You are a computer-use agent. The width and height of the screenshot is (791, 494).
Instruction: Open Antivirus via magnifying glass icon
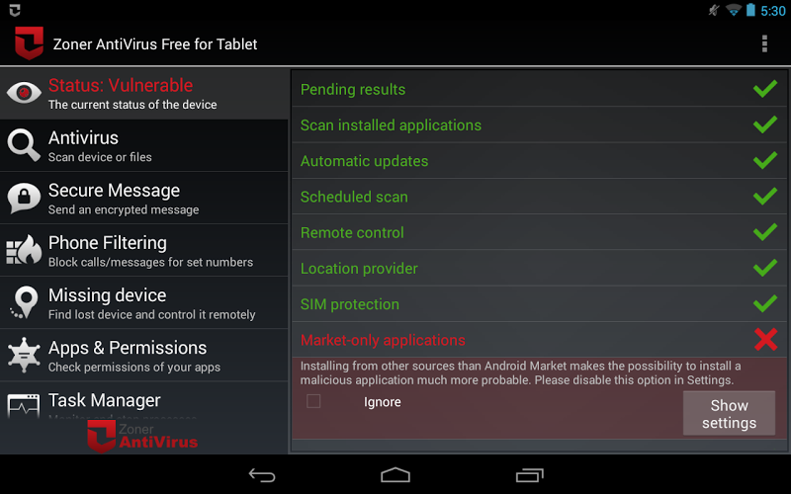point(24,145)
